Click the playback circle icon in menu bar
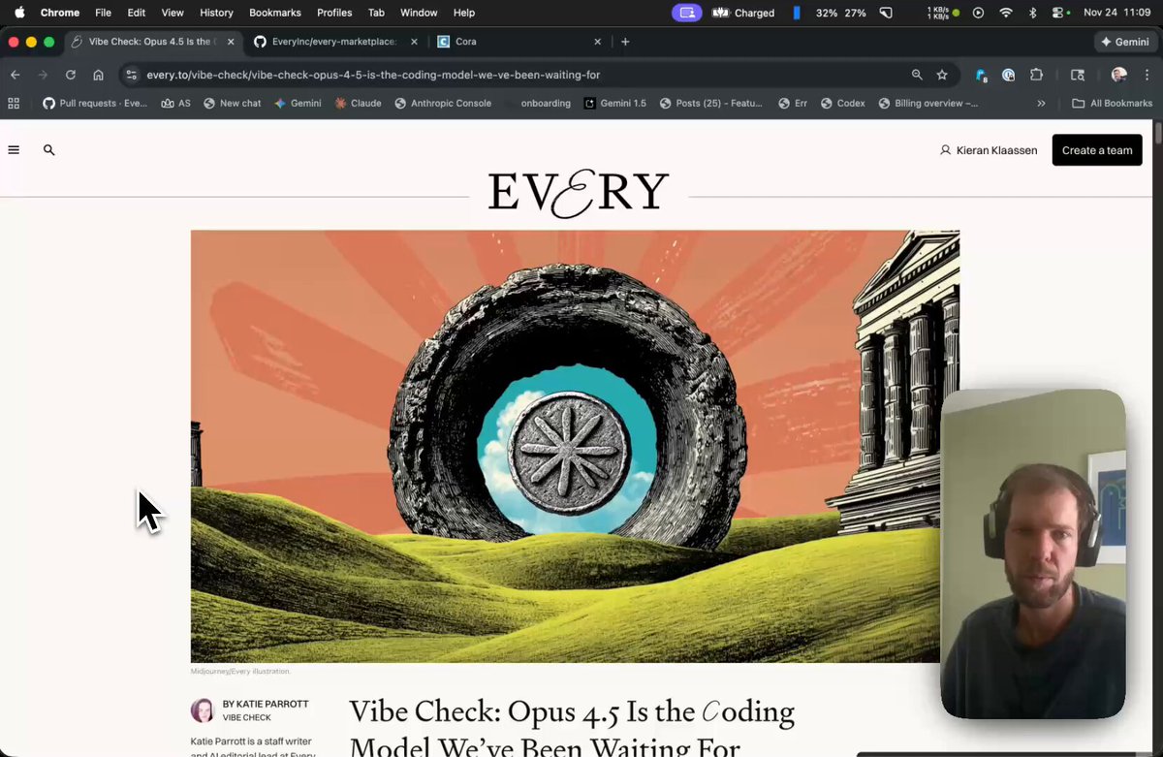The width and height of the screenshot is (1163, 757). [x=978, y=13]
